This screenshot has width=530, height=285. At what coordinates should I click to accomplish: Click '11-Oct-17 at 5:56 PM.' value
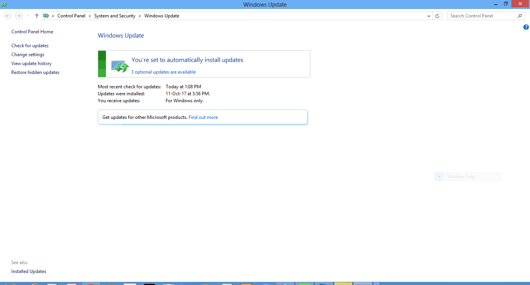[x=188, y=94]
